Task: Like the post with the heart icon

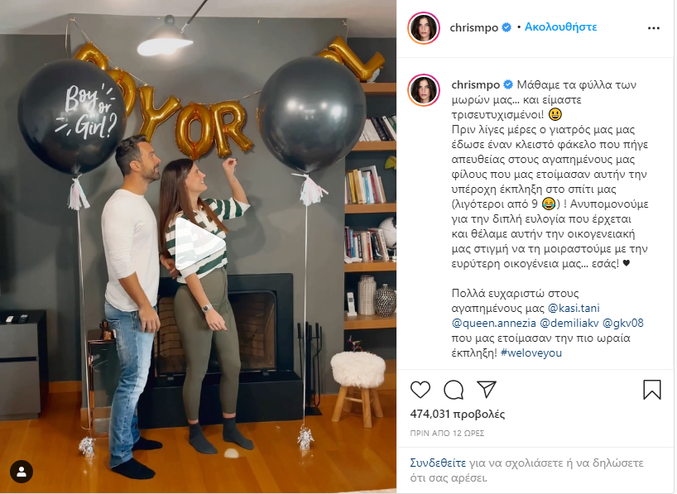Action: (x=420, y=390)
